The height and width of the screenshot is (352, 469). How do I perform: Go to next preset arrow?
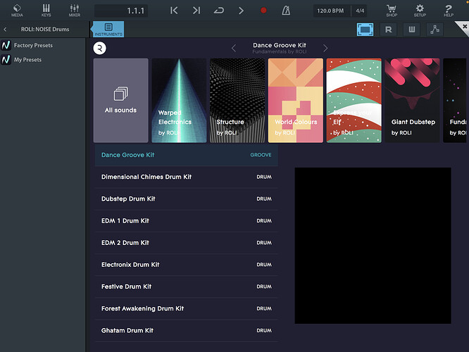coord(325,48)
